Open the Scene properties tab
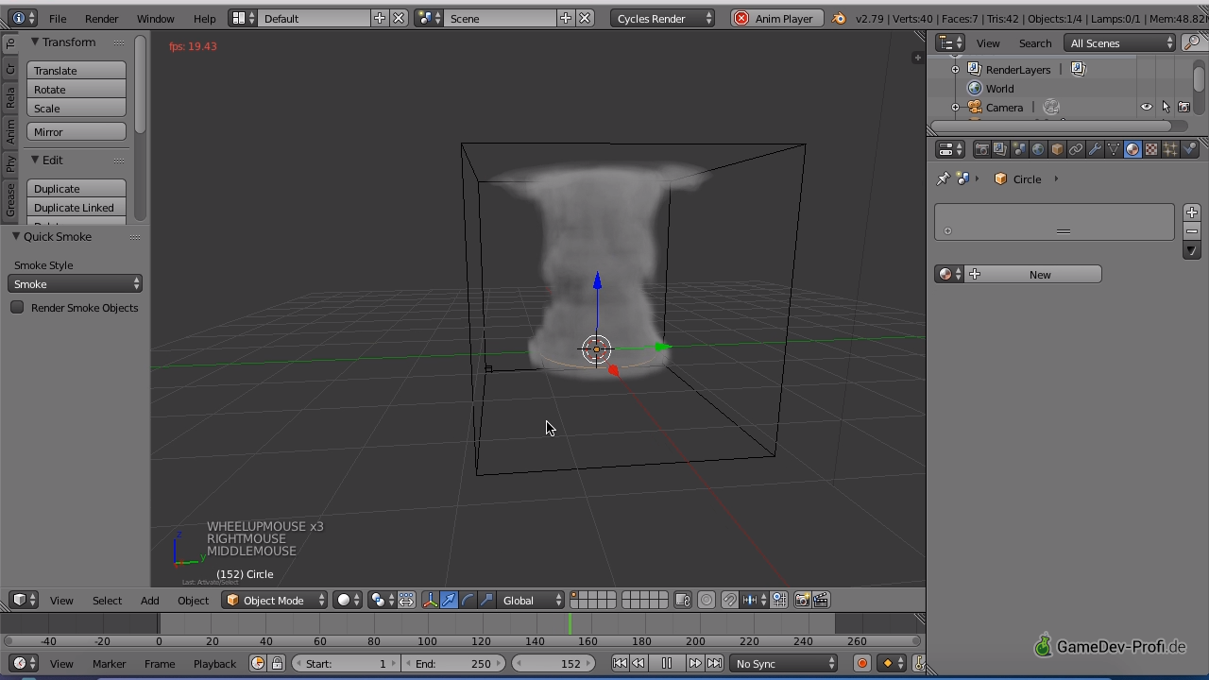The image size is (1209, 680). point(1019,149)
